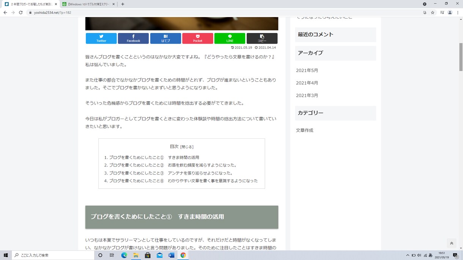Click the padlock site info icon
Screen dimensions: 463x260
pos(31,13)
